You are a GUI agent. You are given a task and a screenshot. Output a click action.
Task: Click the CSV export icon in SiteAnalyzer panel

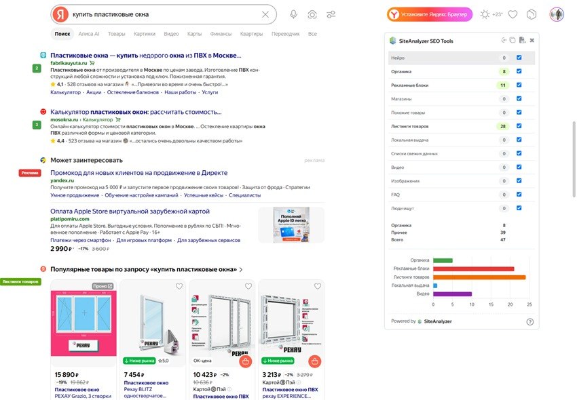coord(522,40)
